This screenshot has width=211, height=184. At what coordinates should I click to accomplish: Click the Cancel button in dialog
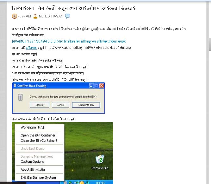[x=60, y=105]
